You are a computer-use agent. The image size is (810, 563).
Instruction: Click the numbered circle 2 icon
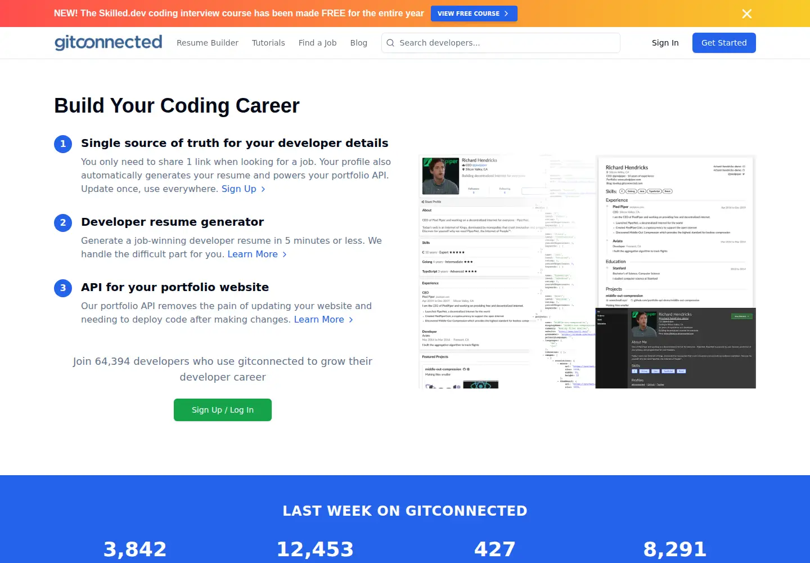(x=63, y=223)
